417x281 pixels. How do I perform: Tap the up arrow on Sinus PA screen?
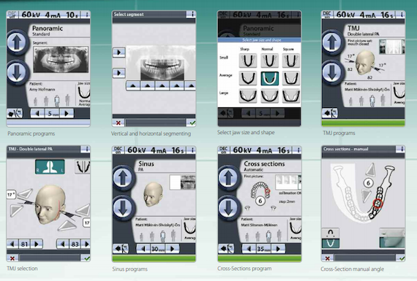point(123,178)
